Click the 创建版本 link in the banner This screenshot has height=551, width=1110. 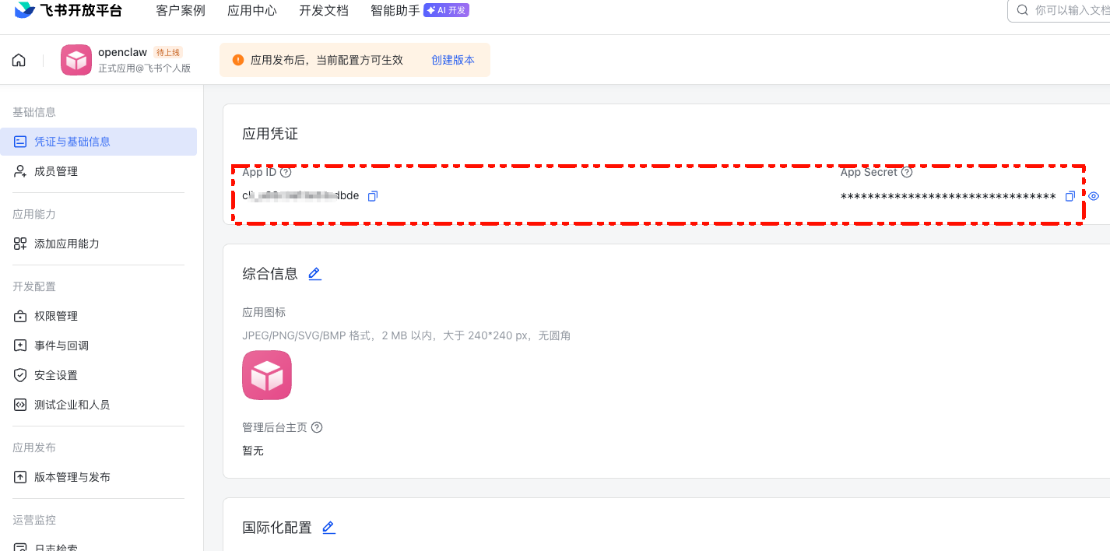click(x=453, y=59)
